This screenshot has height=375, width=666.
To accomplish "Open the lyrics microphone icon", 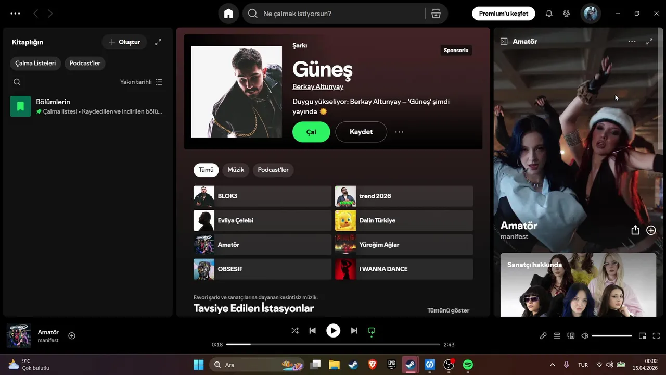I will [x=543, y=336].
